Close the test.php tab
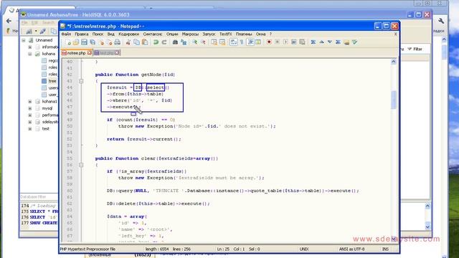459x258 pixels. (x=117, y=52)
